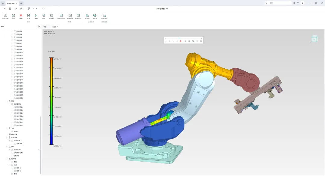Click the snapshot camera icon in ribbon
Viewport: 325px width, 176px height.
click(13, 16)
